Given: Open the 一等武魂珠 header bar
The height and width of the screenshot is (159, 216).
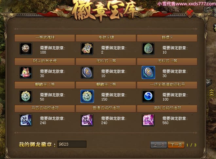Looking at the screenshot, I should point(45,38).
